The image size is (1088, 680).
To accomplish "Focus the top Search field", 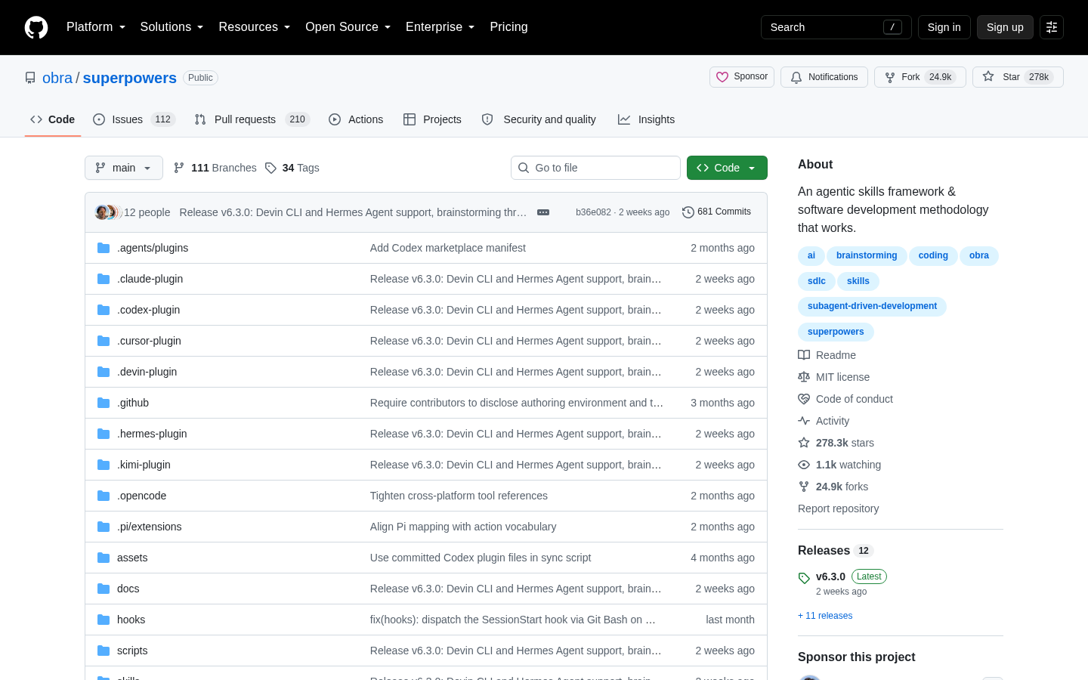I will 836,27.
